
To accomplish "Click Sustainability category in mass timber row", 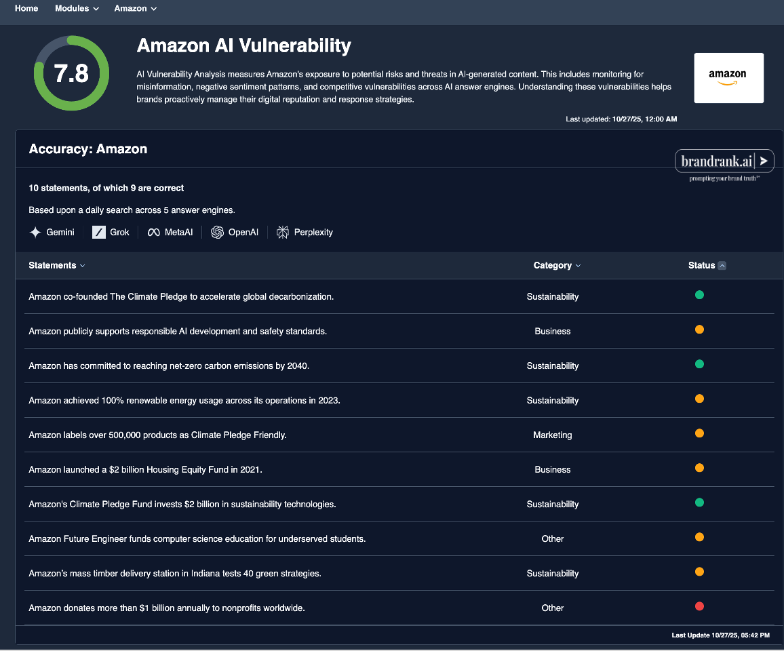I will click(553, 573).
